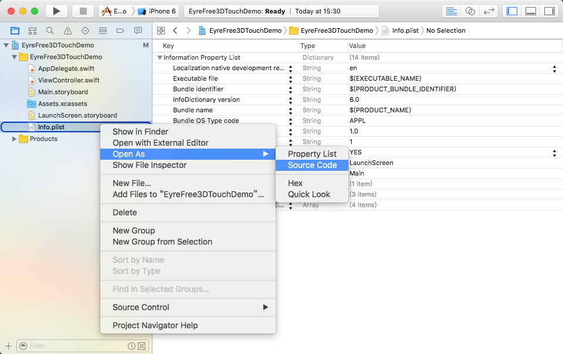This screenshot has width=563, height=354.
Task: Toggle the Debug area visibility button
Action: click(x=531, y=11)
